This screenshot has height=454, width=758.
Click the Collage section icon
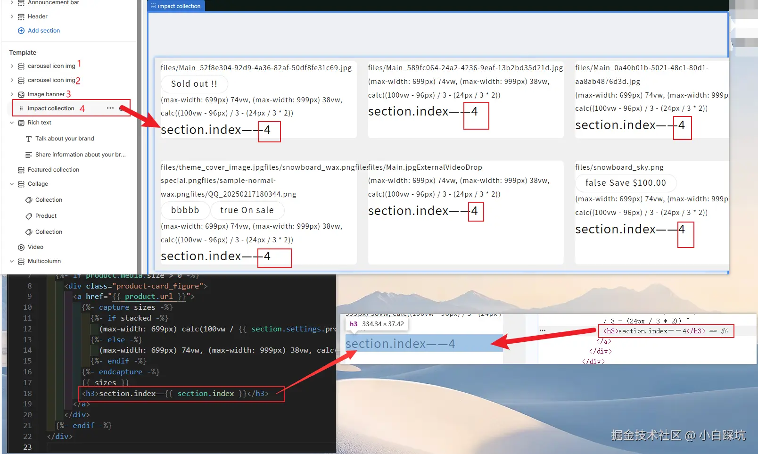click(21, 184)
